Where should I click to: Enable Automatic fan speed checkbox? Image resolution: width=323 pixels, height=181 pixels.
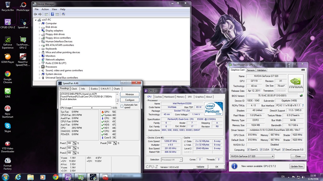(122, 106)
